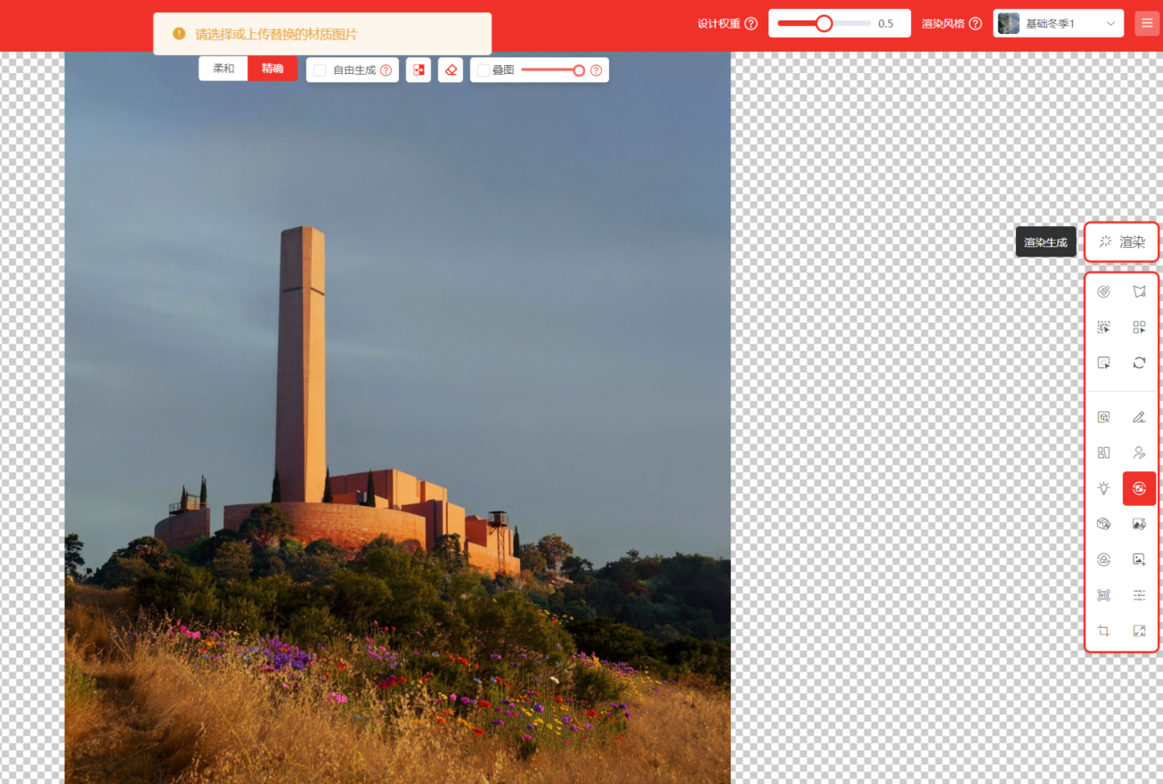Click the help icon next to 设计权重
This screenshot has width=1163, height=784.
751,24
